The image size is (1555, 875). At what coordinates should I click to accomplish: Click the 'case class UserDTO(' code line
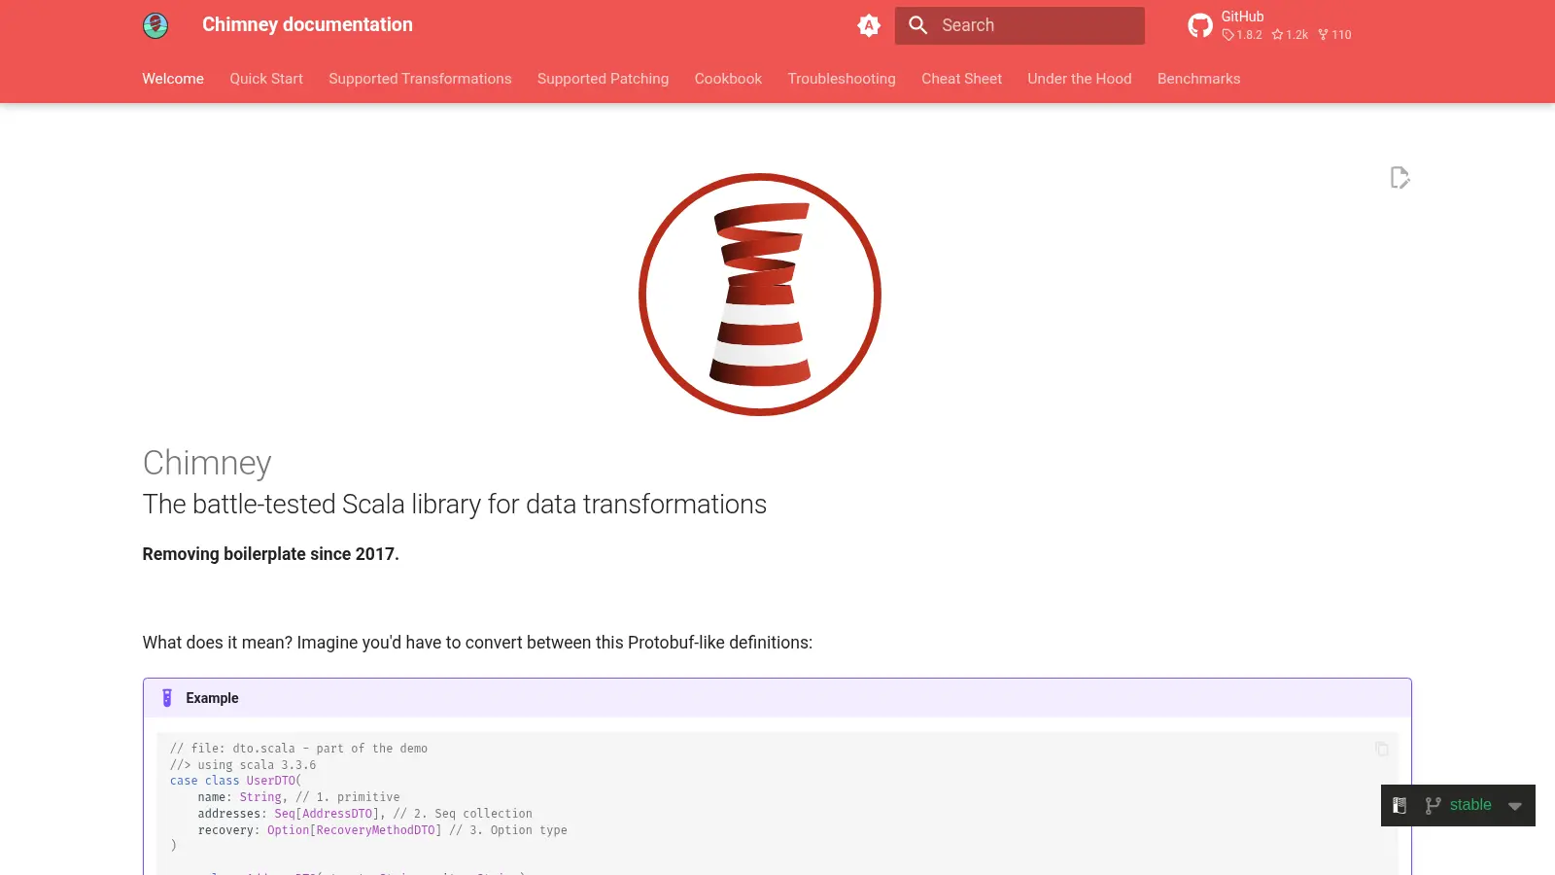[236, 781]
